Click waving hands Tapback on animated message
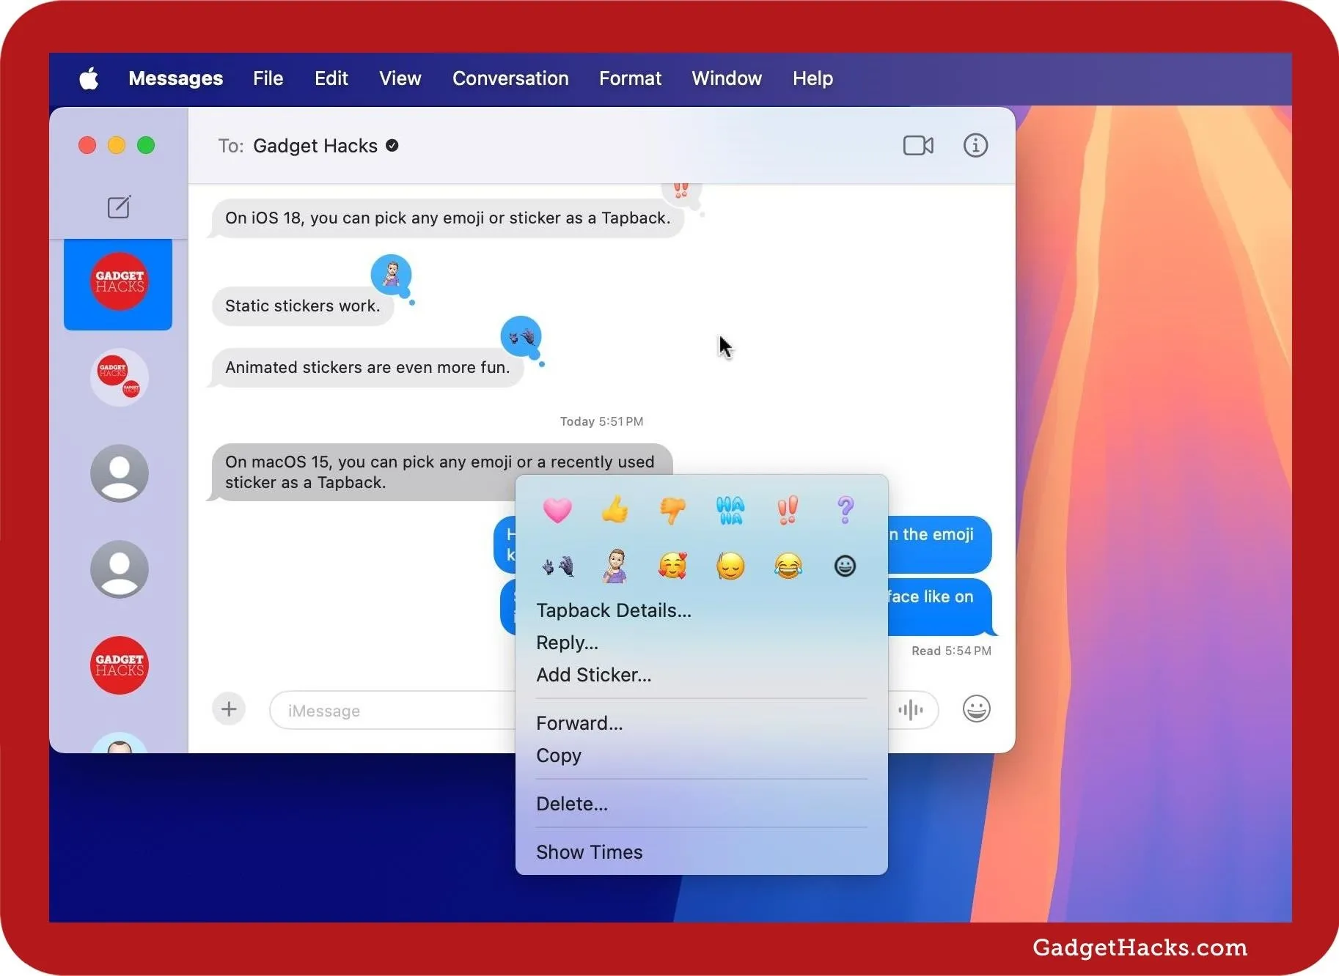1339x976 pixels. pos(521,336)
